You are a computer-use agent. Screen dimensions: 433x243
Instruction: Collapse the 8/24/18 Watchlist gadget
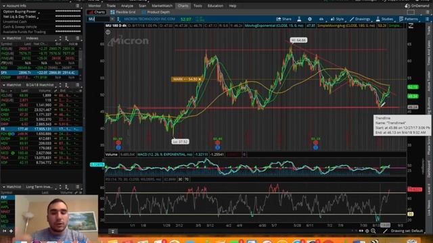[x=4, y=85]
